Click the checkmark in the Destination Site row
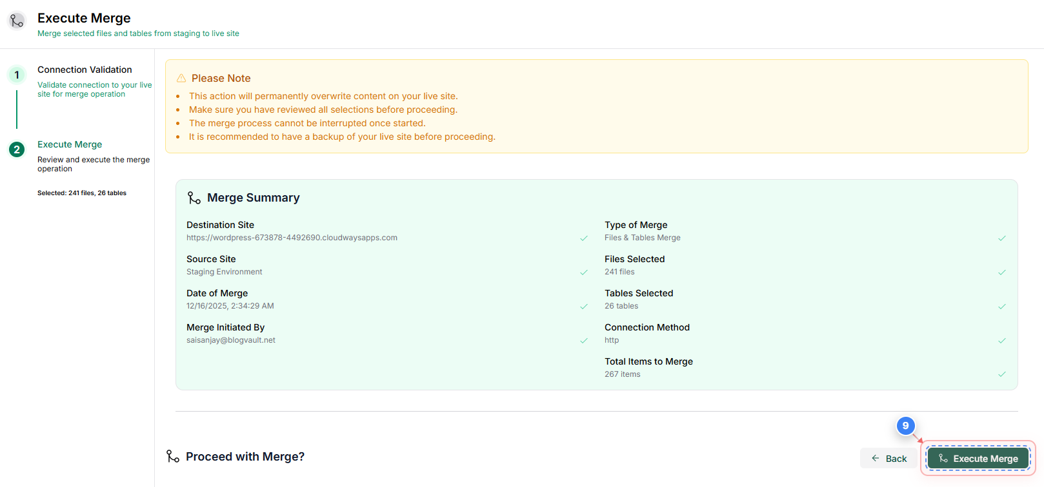Viewport: 1044px width, 487px height. 584,238
